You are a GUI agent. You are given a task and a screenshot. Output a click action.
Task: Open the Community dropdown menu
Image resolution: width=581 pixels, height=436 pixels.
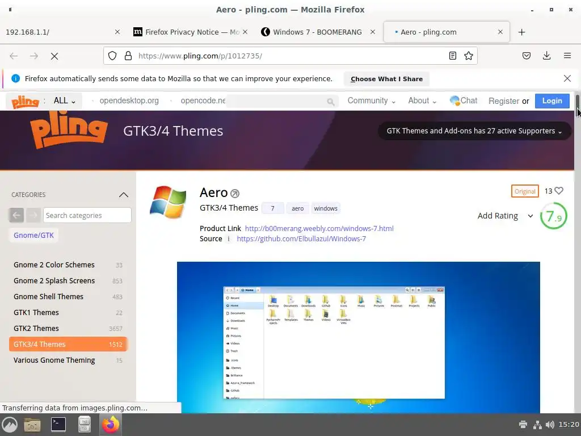coord(371,101)
